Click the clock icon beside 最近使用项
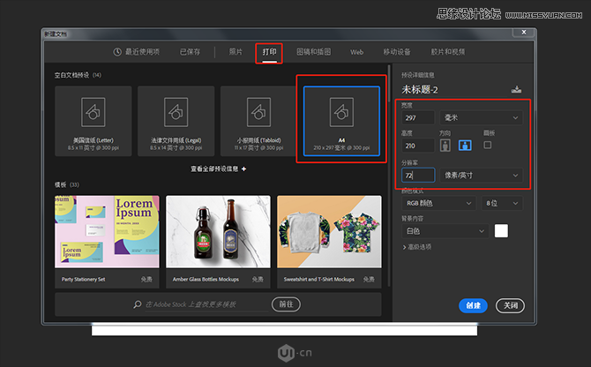 [117, 52]
